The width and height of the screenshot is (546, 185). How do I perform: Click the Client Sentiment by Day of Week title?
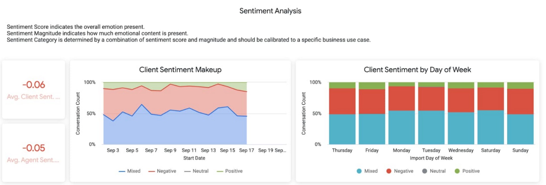(417, 70)
